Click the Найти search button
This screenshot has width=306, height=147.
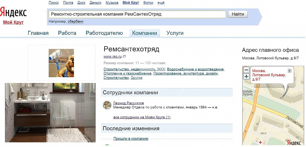(x=238, y=14)
